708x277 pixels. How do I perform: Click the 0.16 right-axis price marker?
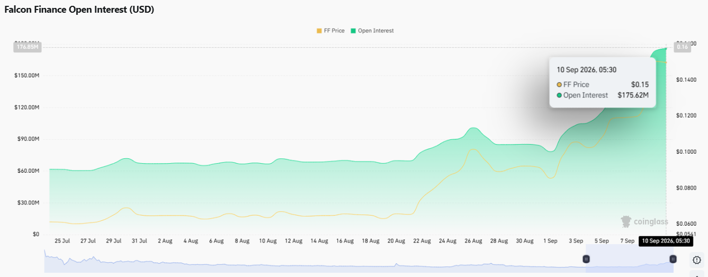coord(682,47)
